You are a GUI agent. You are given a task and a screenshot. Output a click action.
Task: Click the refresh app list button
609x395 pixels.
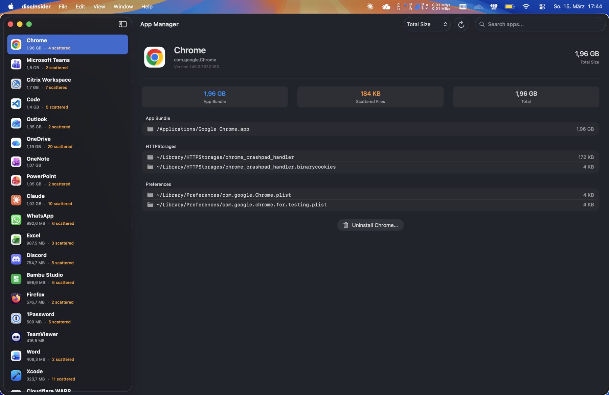461,24
